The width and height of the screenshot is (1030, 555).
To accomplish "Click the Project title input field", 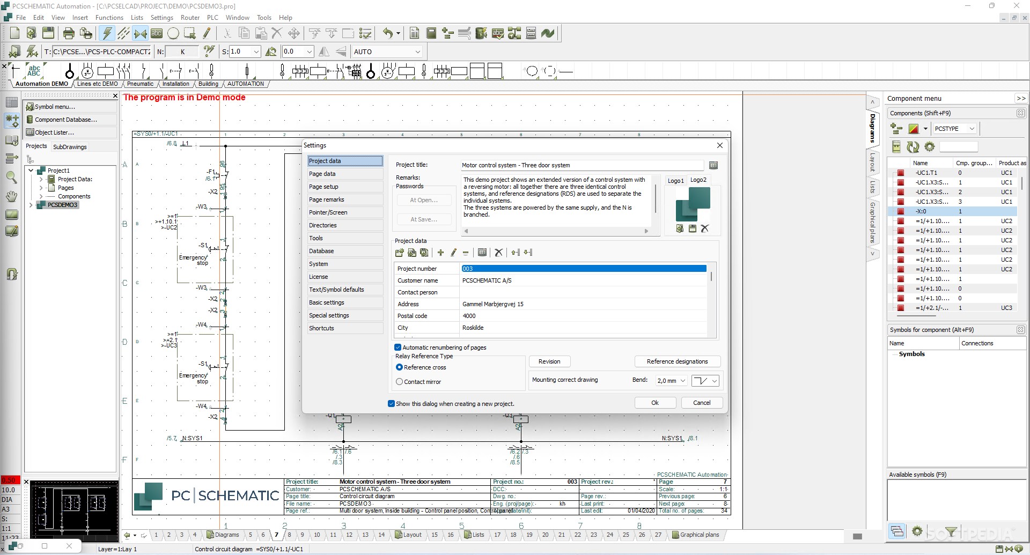I will pyautogui.click(x=582, y=165).
